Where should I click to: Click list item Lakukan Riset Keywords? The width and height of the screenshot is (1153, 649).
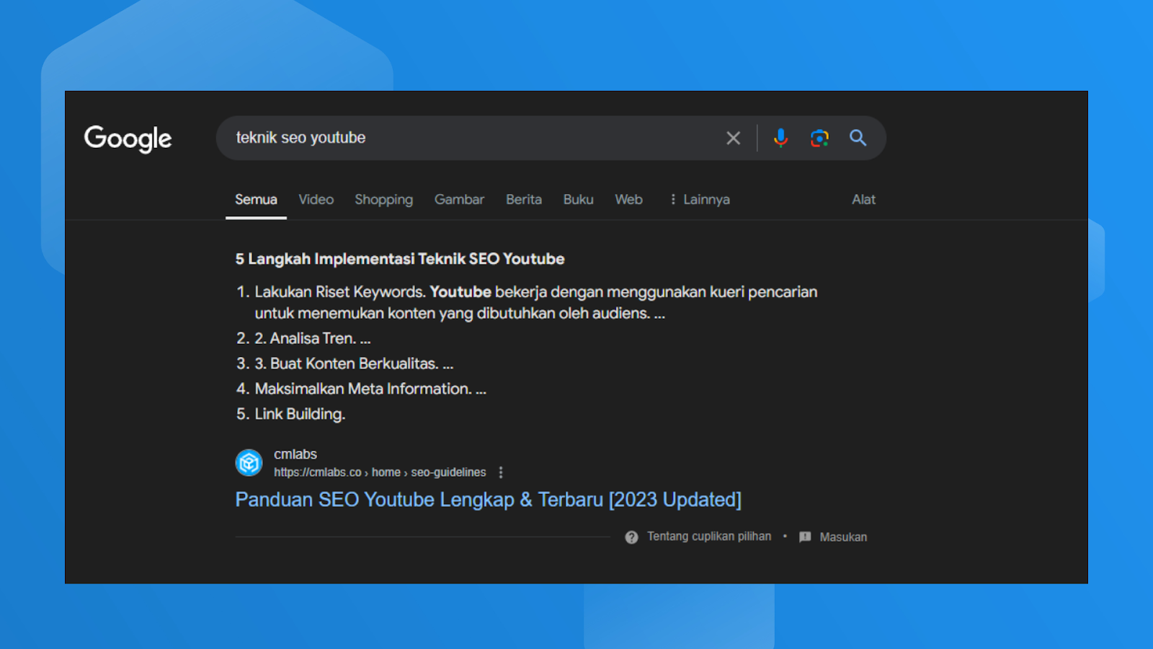pos(536,303)
